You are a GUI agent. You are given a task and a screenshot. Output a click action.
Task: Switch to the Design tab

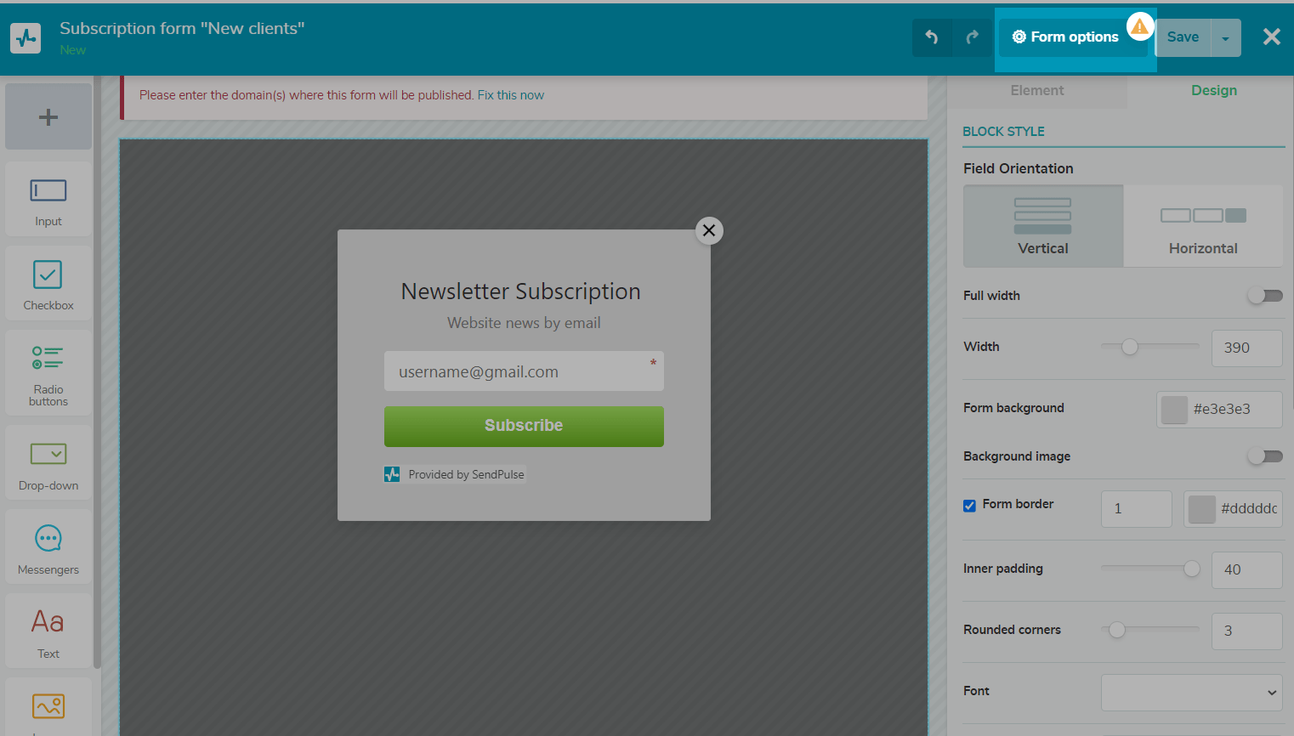point(1213,91)
